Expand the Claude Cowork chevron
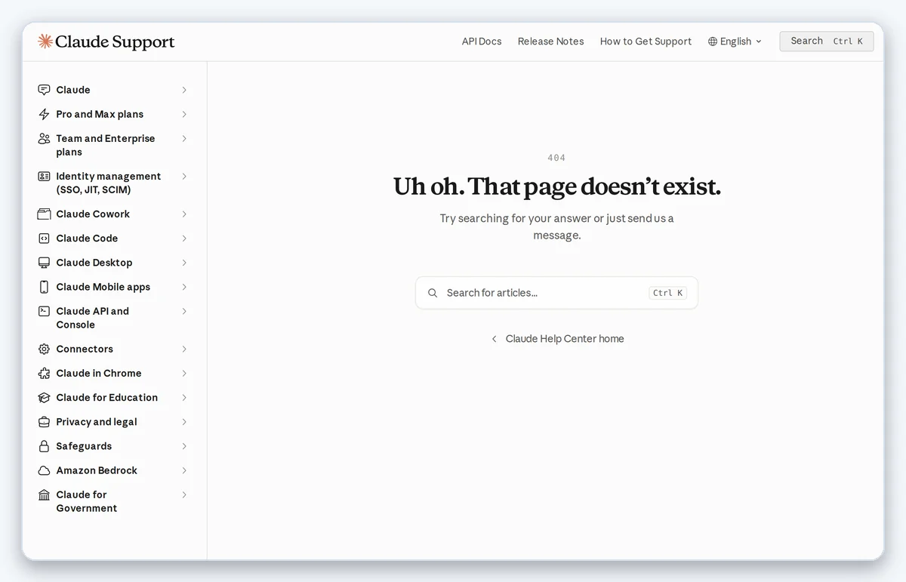This screenshot has width=906, height=582. (184, 214)
